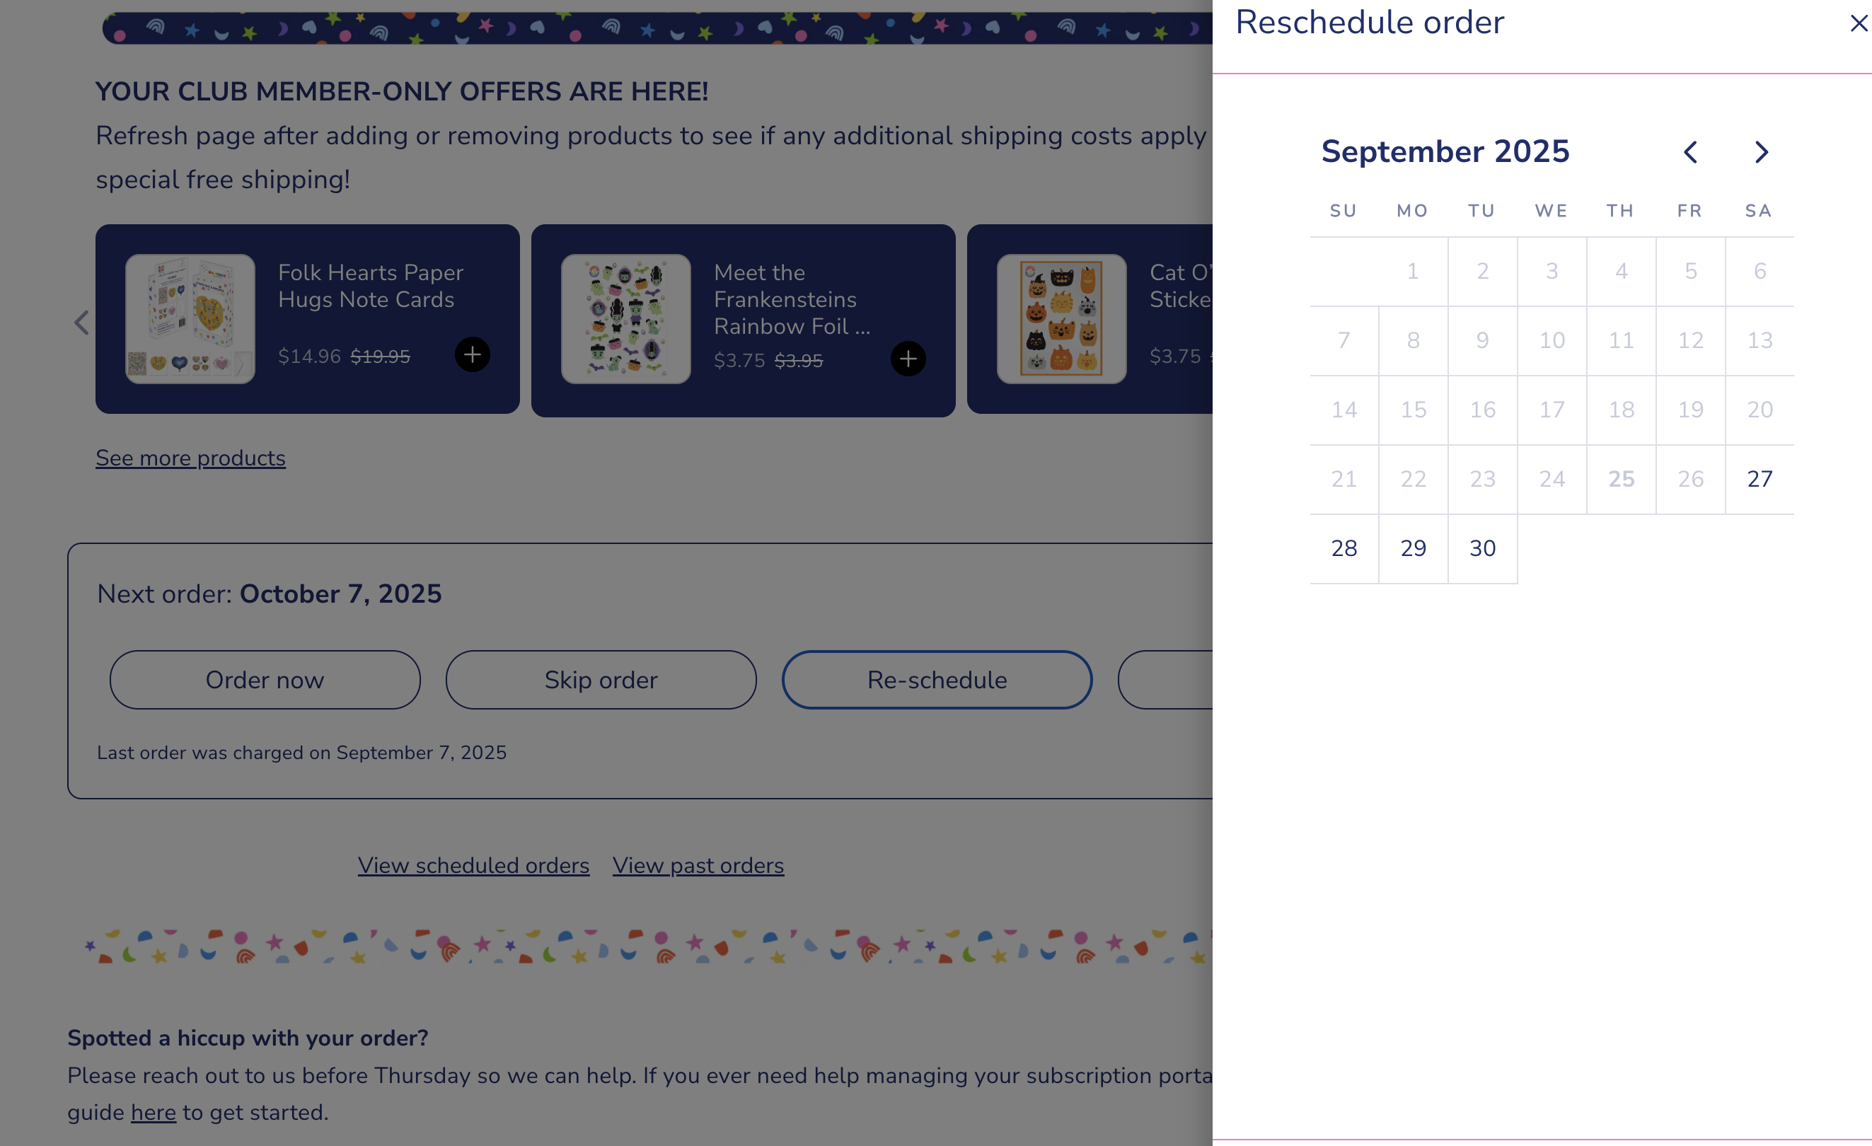Screen dimensions: 1872x1146
Task: Select September 30 for the order
Action: pyautogui.click(x=1482, y=548)
